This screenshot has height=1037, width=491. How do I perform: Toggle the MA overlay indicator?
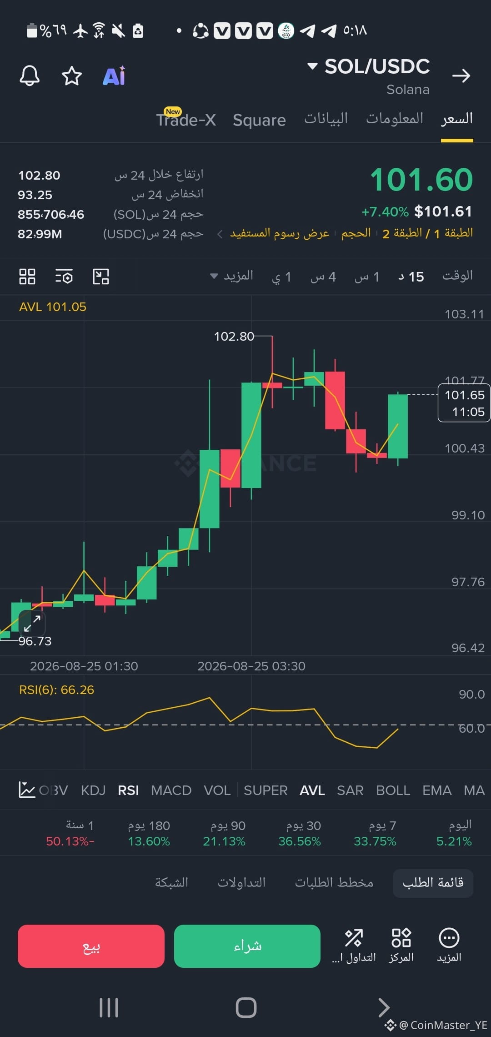[474, 790]
